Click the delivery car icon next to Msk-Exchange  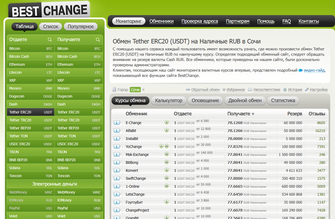pos(167,154)
